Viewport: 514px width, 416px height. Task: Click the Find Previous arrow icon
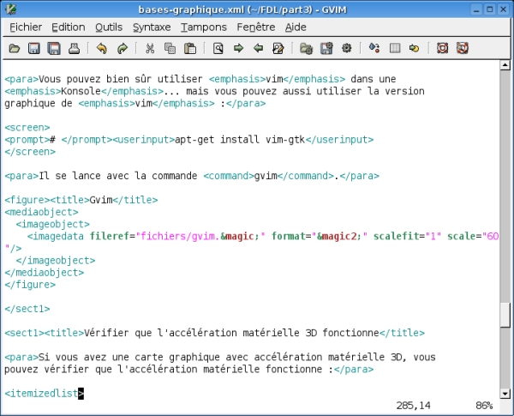(x=258, y=48)
